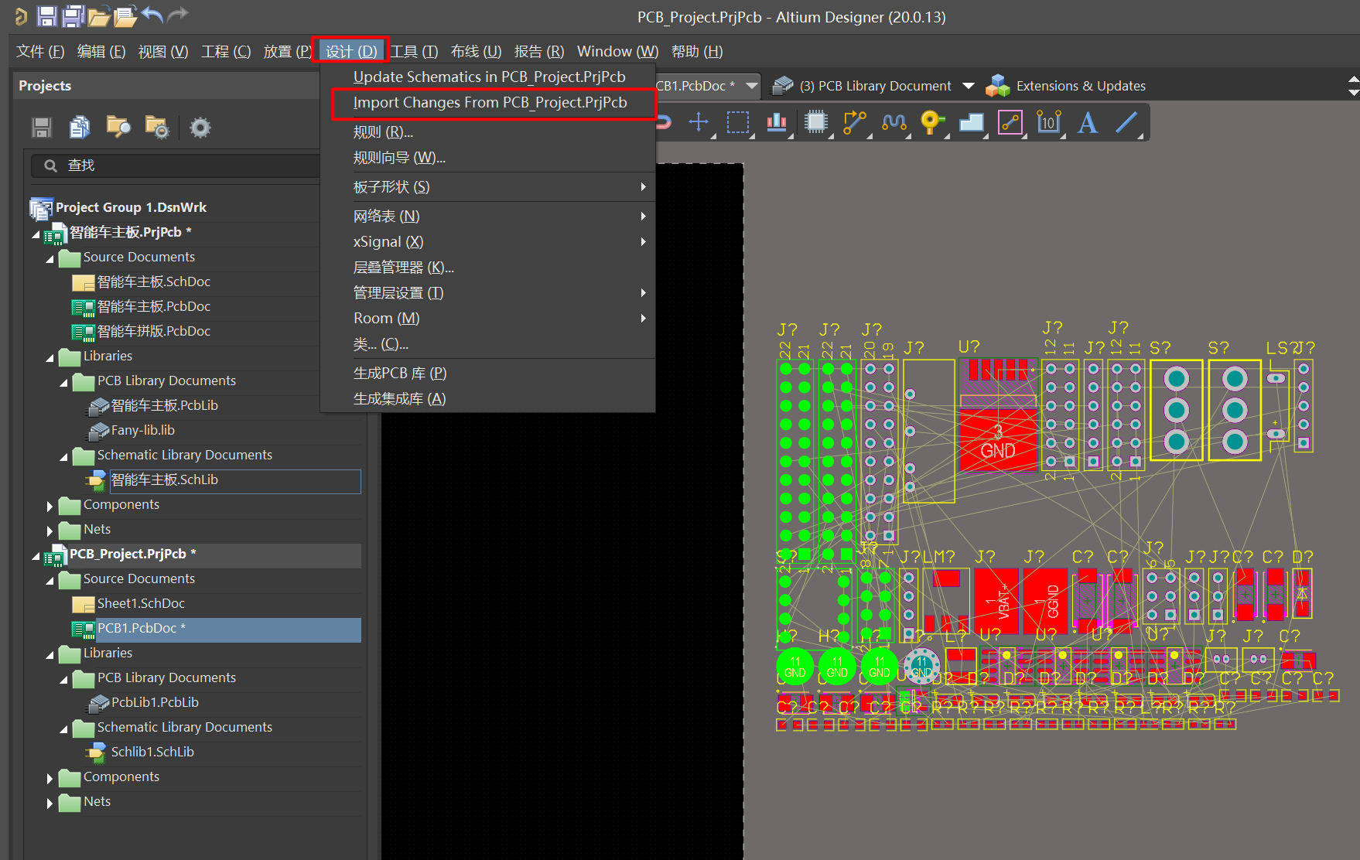Click the Projects panel save icon

point(42,128)
